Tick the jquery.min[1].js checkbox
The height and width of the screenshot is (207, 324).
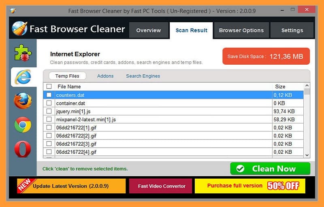[49, 111]
